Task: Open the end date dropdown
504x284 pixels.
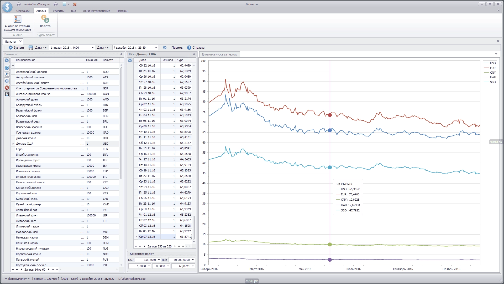Action: pyautogui.click(x=156, y=48)
